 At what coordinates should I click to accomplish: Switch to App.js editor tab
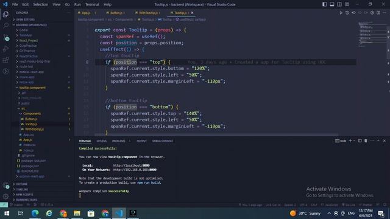click(x=87, y=13)
